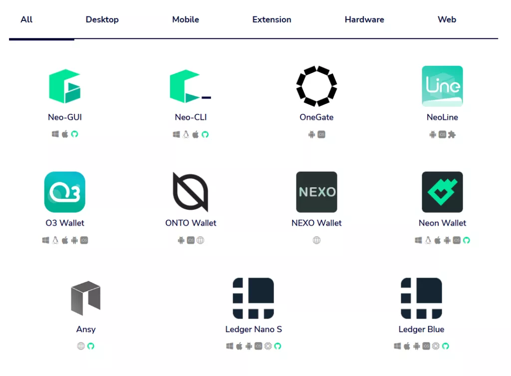
Task: Click the Apple icon under Neo-GUI
Action: click(x=65, y=134)
